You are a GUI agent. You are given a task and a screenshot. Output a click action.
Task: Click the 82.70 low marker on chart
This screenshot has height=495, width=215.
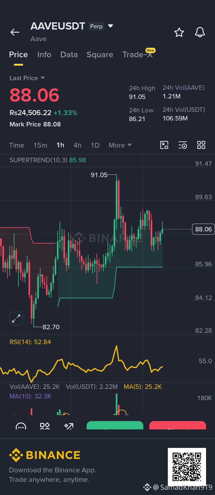tap(51, 327)
